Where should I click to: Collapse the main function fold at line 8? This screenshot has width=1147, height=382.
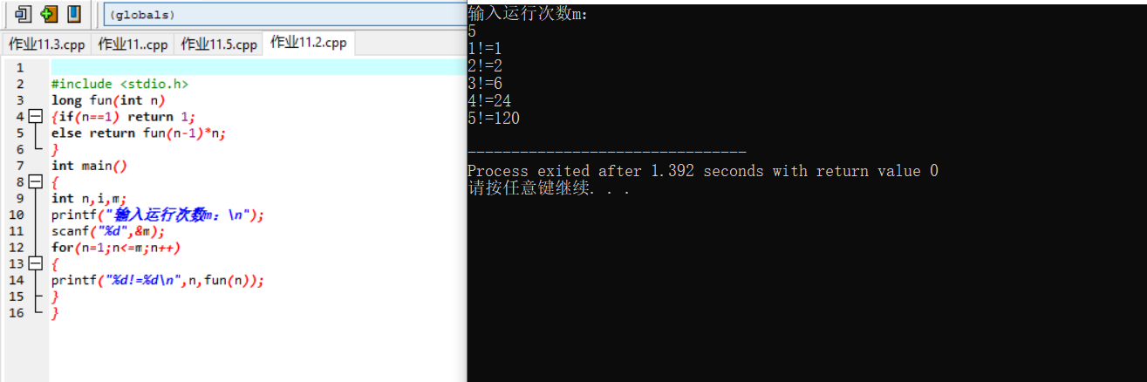pos(35,182)
